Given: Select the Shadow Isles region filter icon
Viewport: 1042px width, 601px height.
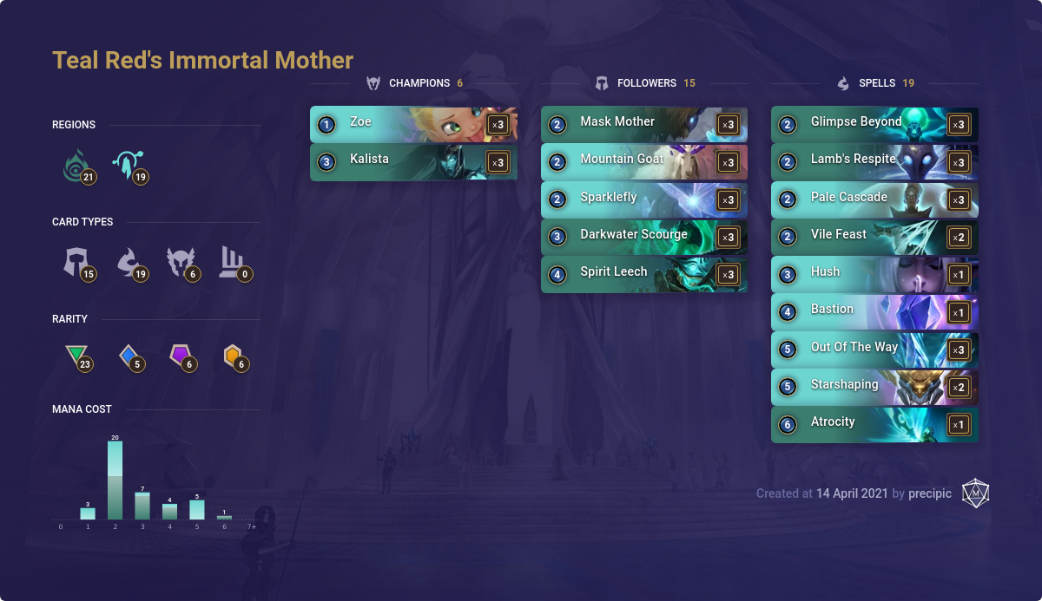Looking at the screenshot, I should click(x=78, y=167).
